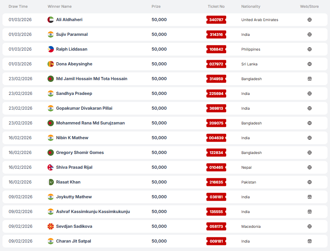Click the Ticket No column header
The image size is (330, 251).
tap(216, 6)
